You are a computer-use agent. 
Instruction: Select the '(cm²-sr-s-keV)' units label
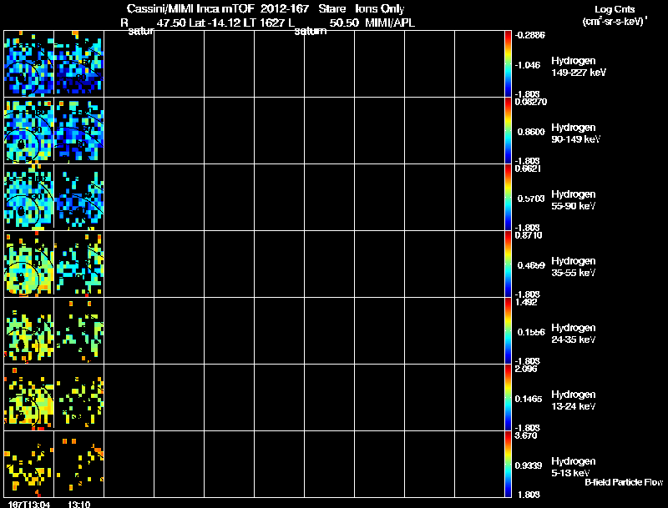click(x=614, y=21)
